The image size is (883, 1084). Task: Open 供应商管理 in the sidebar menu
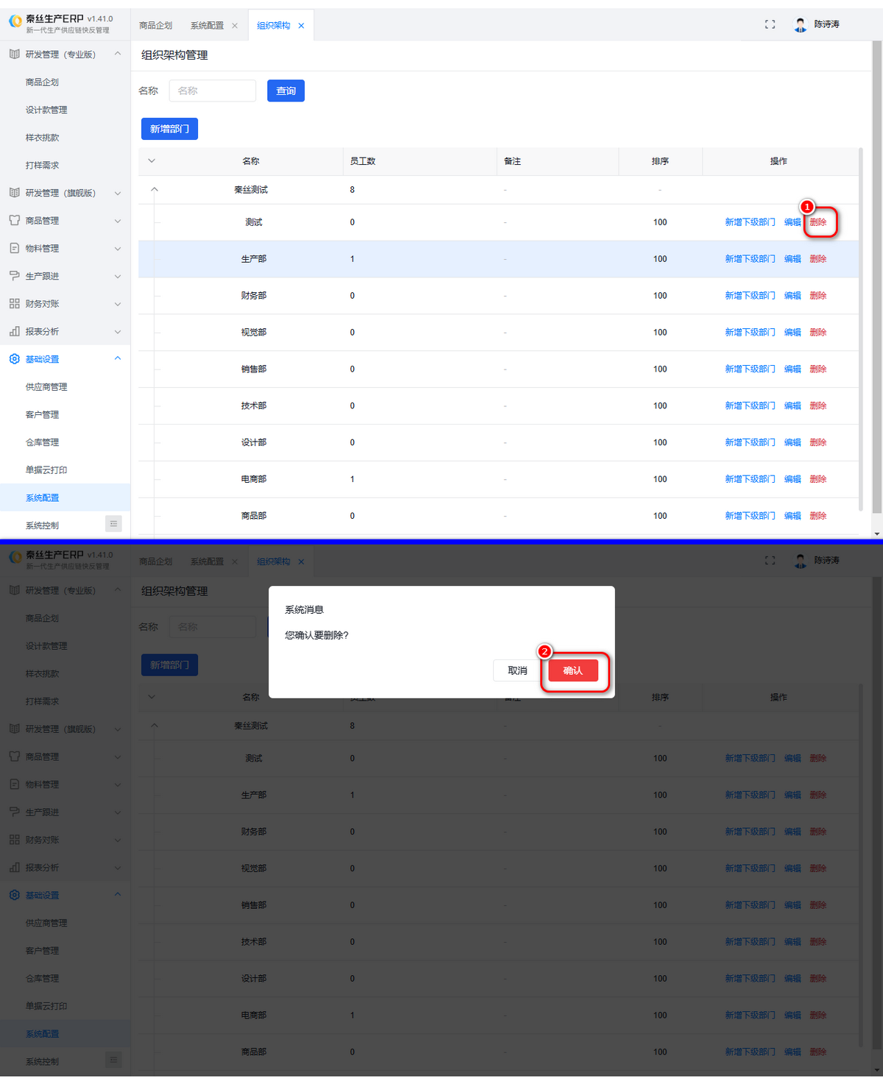[46, 387]
